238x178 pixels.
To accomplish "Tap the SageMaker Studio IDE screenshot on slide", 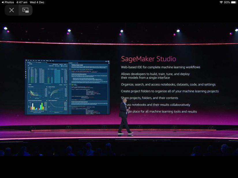I will tap(67, 87).
